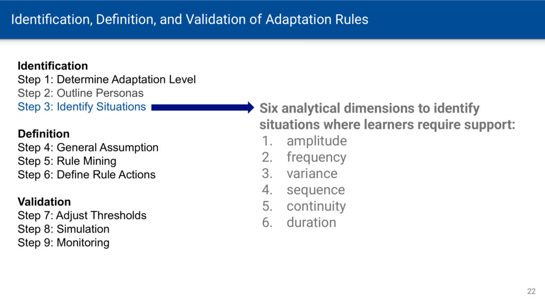
Task: Click the frequency list item
Action: 316,157
